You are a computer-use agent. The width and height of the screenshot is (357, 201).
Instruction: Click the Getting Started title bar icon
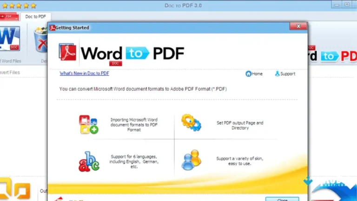(x=53, y=28)
